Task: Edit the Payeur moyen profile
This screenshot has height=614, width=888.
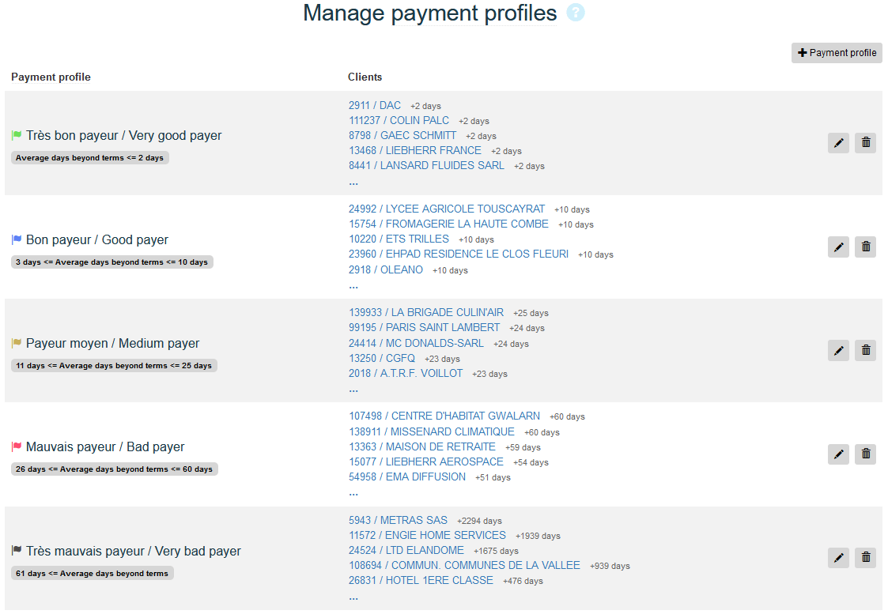Action: (x=838, y=351)
